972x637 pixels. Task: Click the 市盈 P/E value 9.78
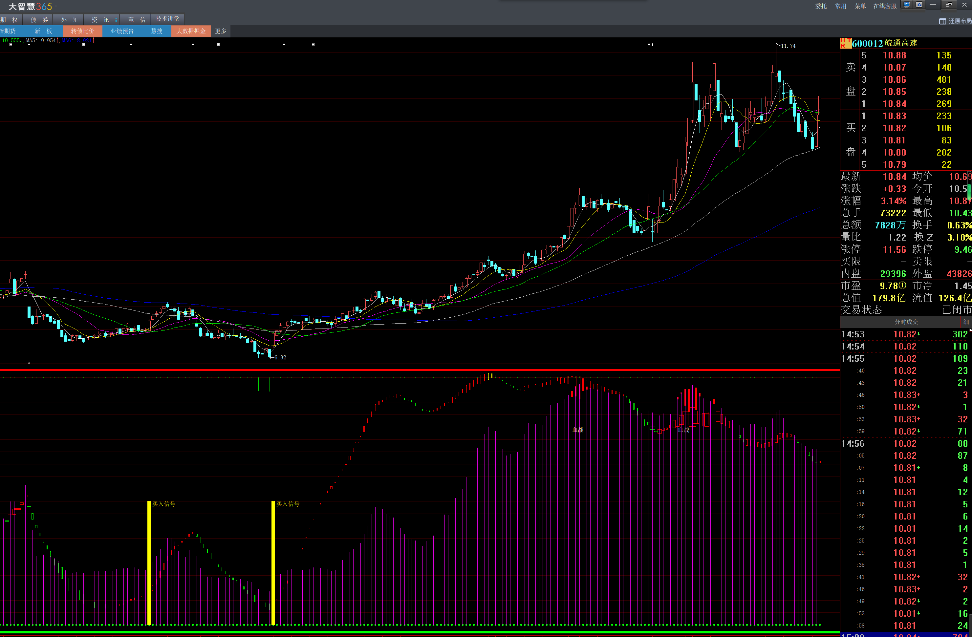(x=889, y=286)
